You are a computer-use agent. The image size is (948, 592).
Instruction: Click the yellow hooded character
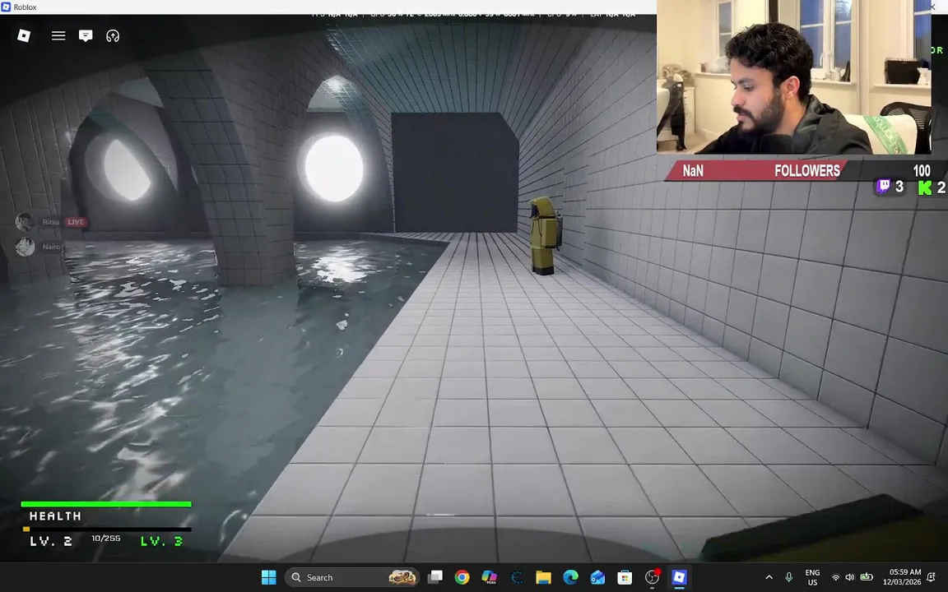(544, 236)
